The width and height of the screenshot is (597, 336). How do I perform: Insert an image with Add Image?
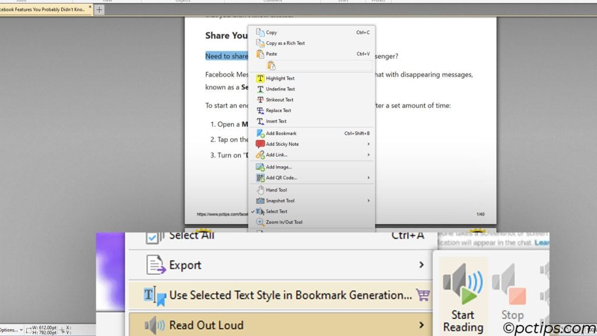pyautogui.click(x=280, y=167)
